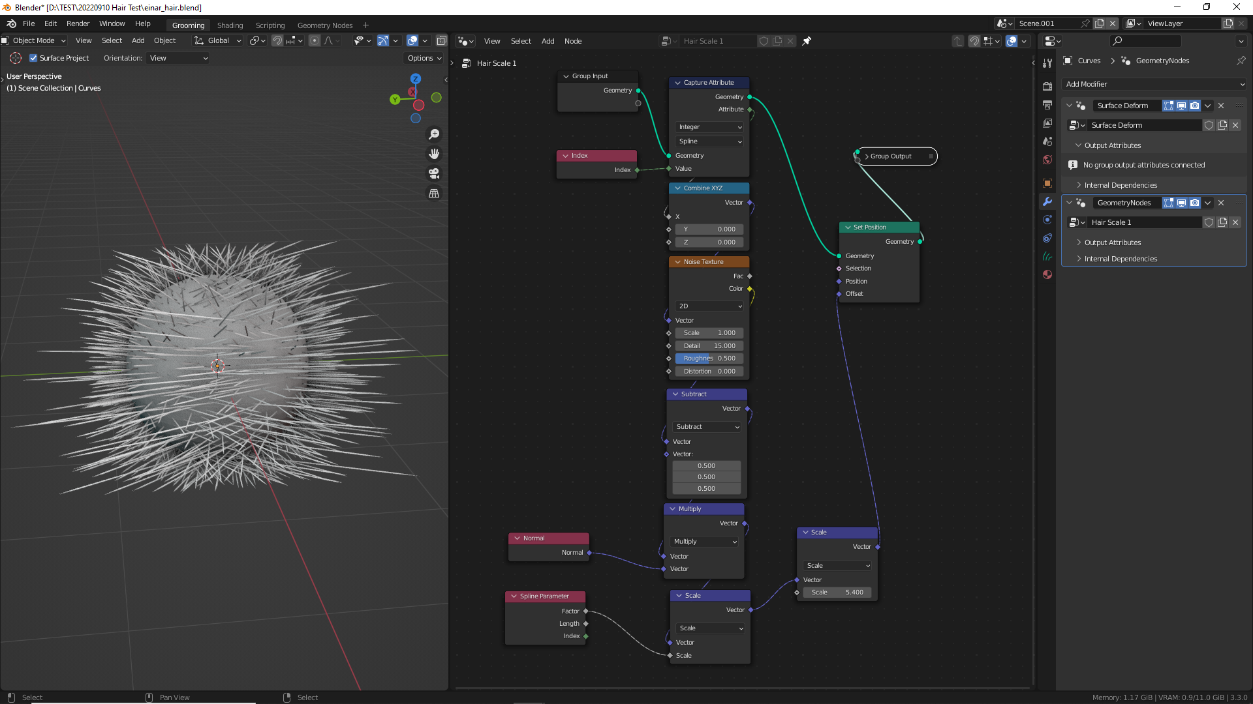Screen dimensions: 1253x704
Task: Open the Material properties tab
Action: pyautogui.click(x=1047, y=274)
